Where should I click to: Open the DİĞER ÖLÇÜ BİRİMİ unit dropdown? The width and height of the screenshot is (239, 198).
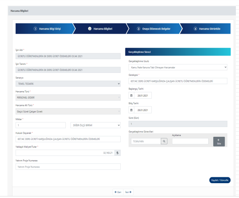click(x=96, y=125)
